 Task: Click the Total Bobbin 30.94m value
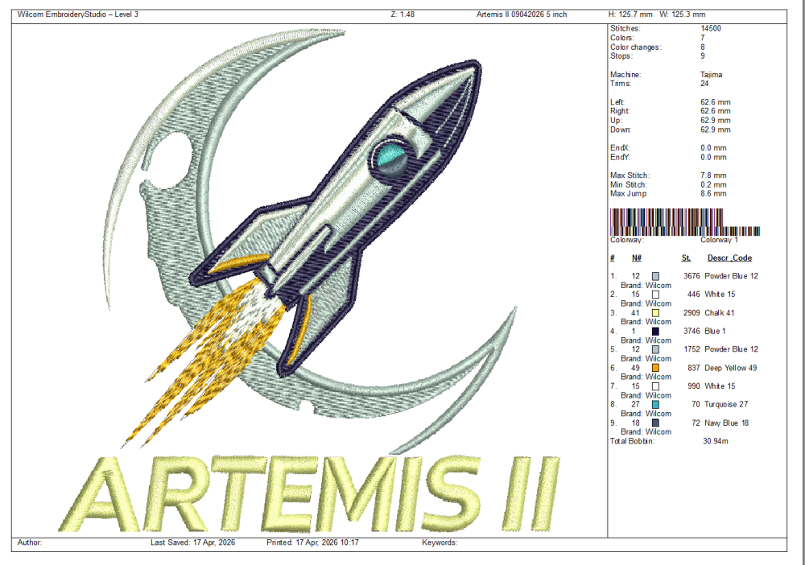click(716, 441)
